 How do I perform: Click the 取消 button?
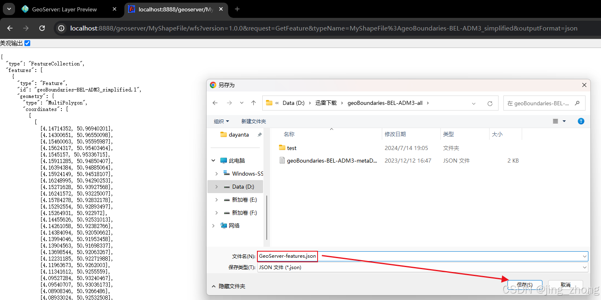(x=565, y=285)
